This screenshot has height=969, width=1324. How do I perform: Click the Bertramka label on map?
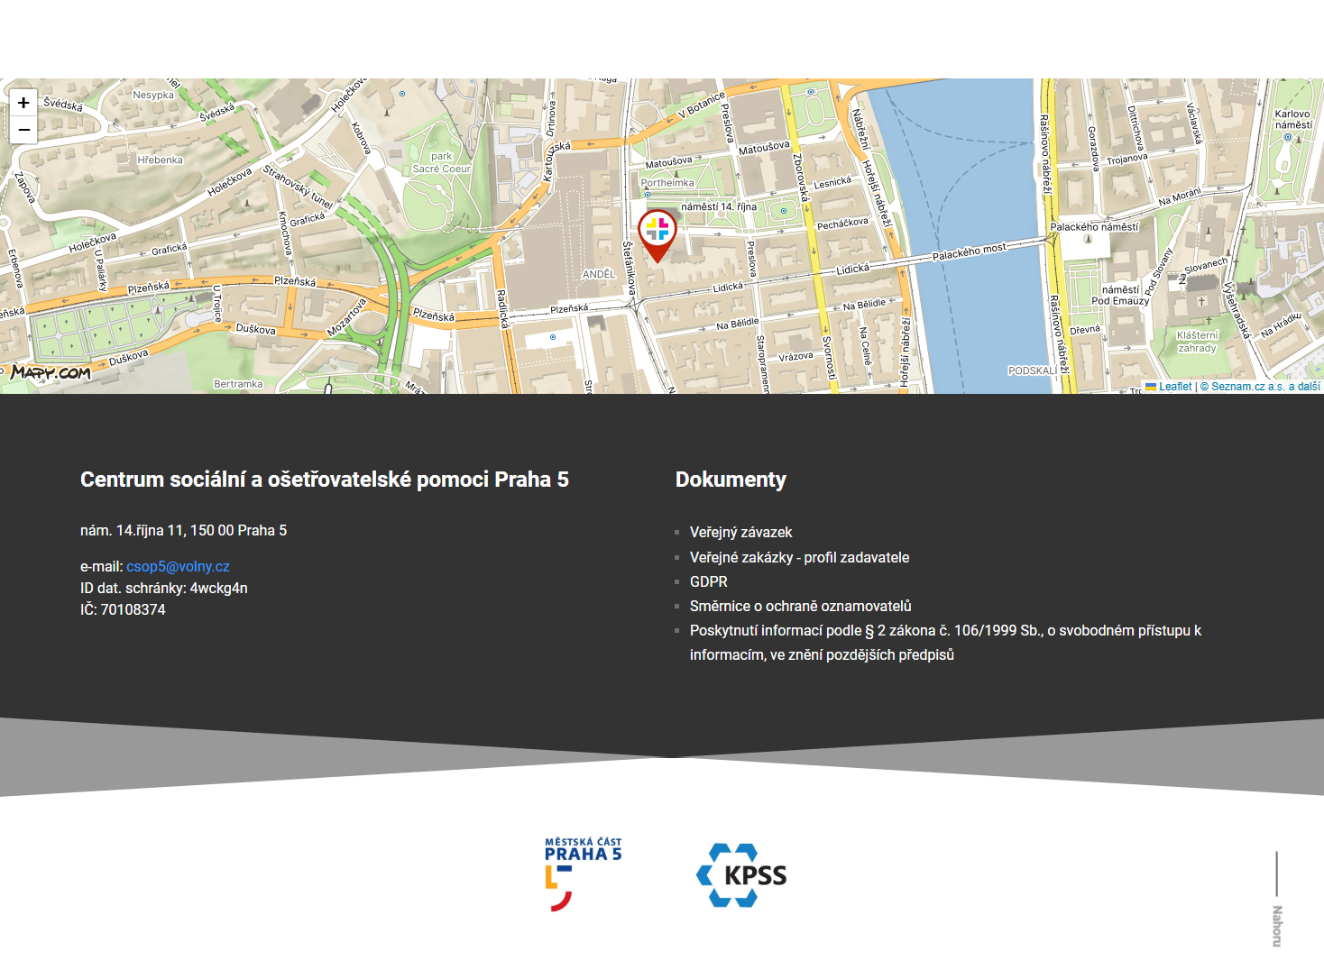(238, 384)
